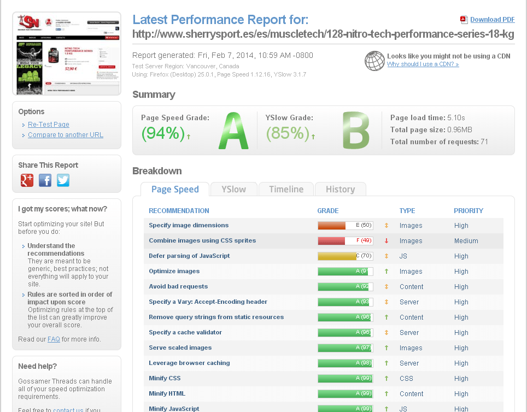The width and height of the screenshot is (527, 412).
Task: Click Total number of requests: 71
Action: [439, 142]
